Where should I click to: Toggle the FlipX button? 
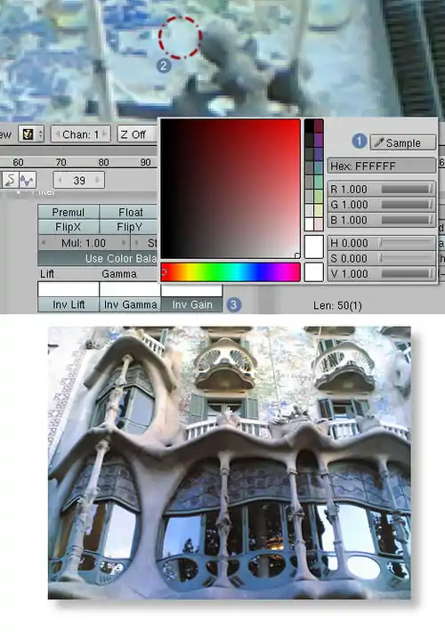coord(69,227)
